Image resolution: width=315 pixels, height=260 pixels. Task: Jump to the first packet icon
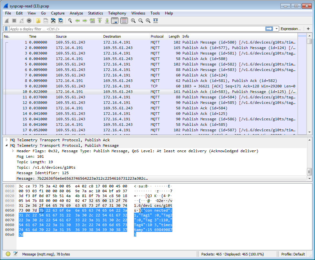[x=100, y=21]
